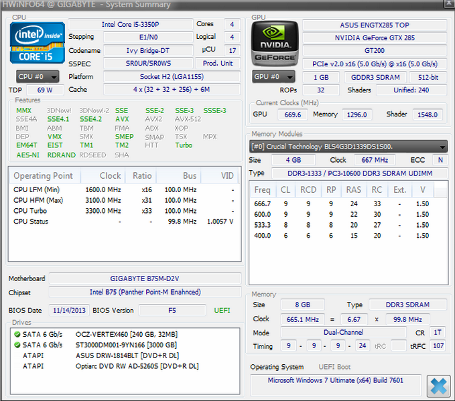Click the Intel Core i5 logo

coord(37,43)
